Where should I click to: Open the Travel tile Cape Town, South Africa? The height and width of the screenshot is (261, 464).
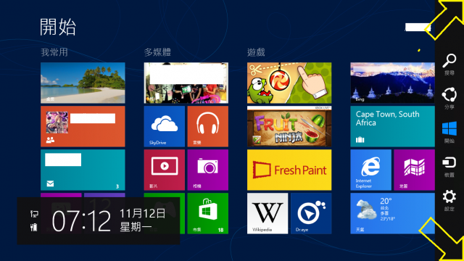pyautogui.click(x=393, y=126)
